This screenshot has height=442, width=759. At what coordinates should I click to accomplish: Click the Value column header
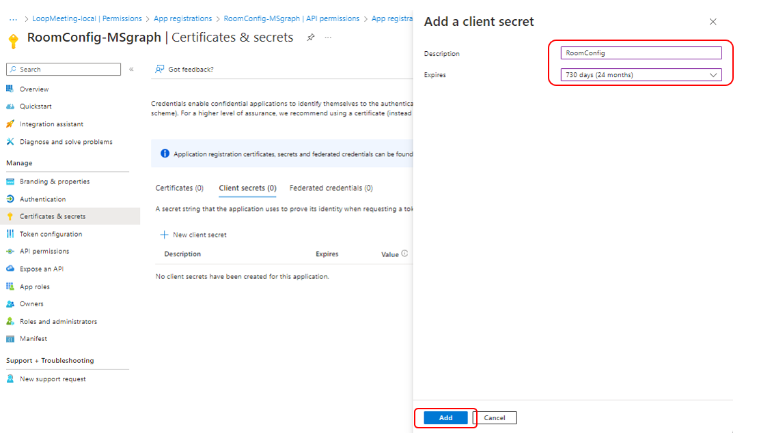pyautogui.click(x=390, y=254)
